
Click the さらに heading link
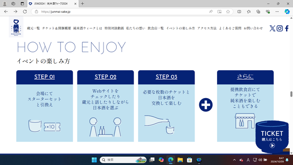pos(245,77)
